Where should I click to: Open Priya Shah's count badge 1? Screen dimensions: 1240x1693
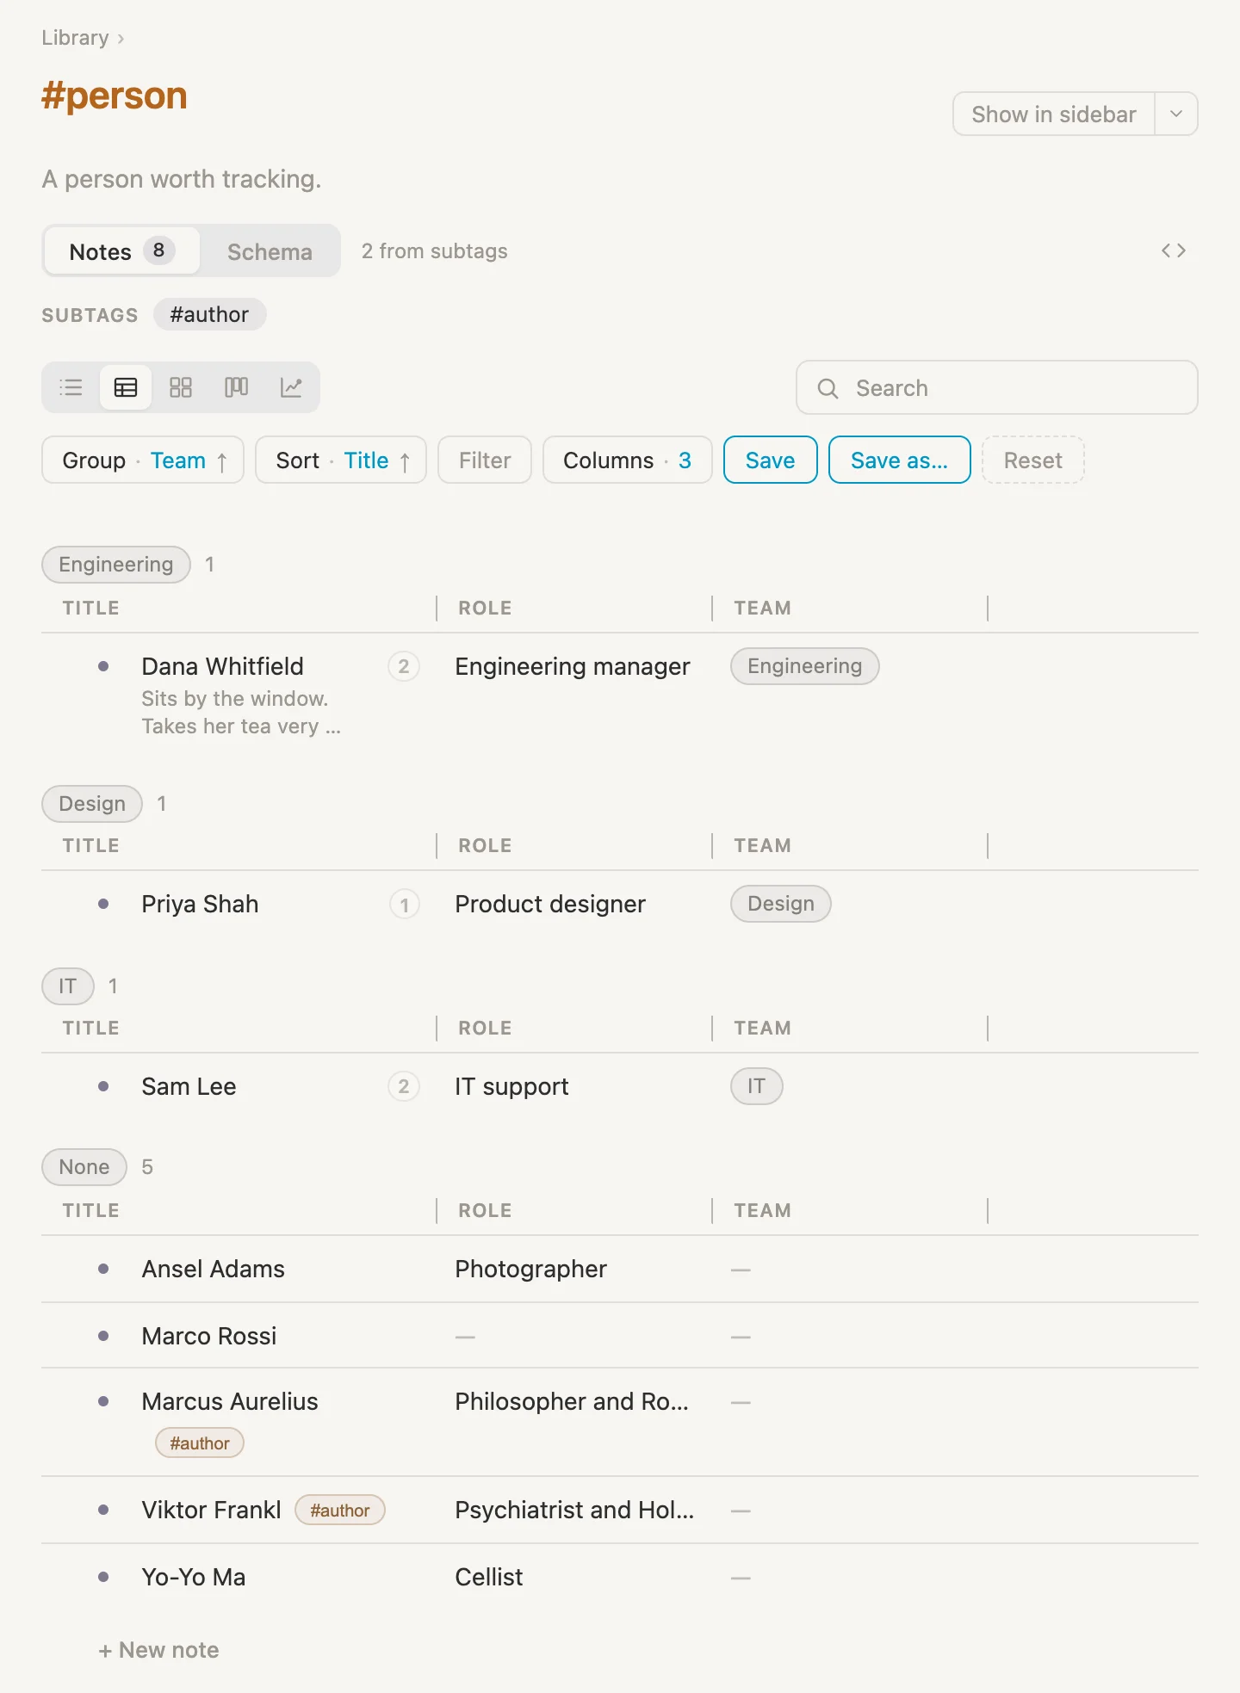404,904
